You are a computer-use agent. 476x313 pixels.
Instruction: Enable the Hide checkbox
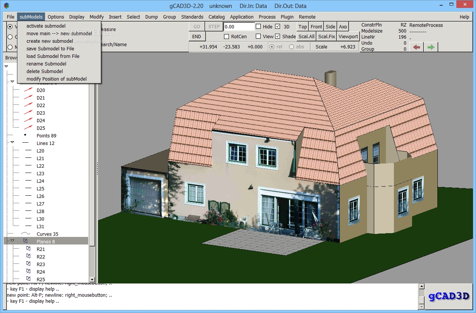coord(258,26)
